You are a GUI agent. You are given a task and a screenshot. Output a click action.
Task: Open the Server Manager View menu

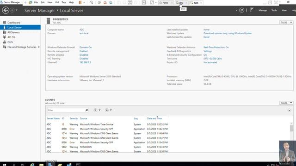tap(284, 10)
